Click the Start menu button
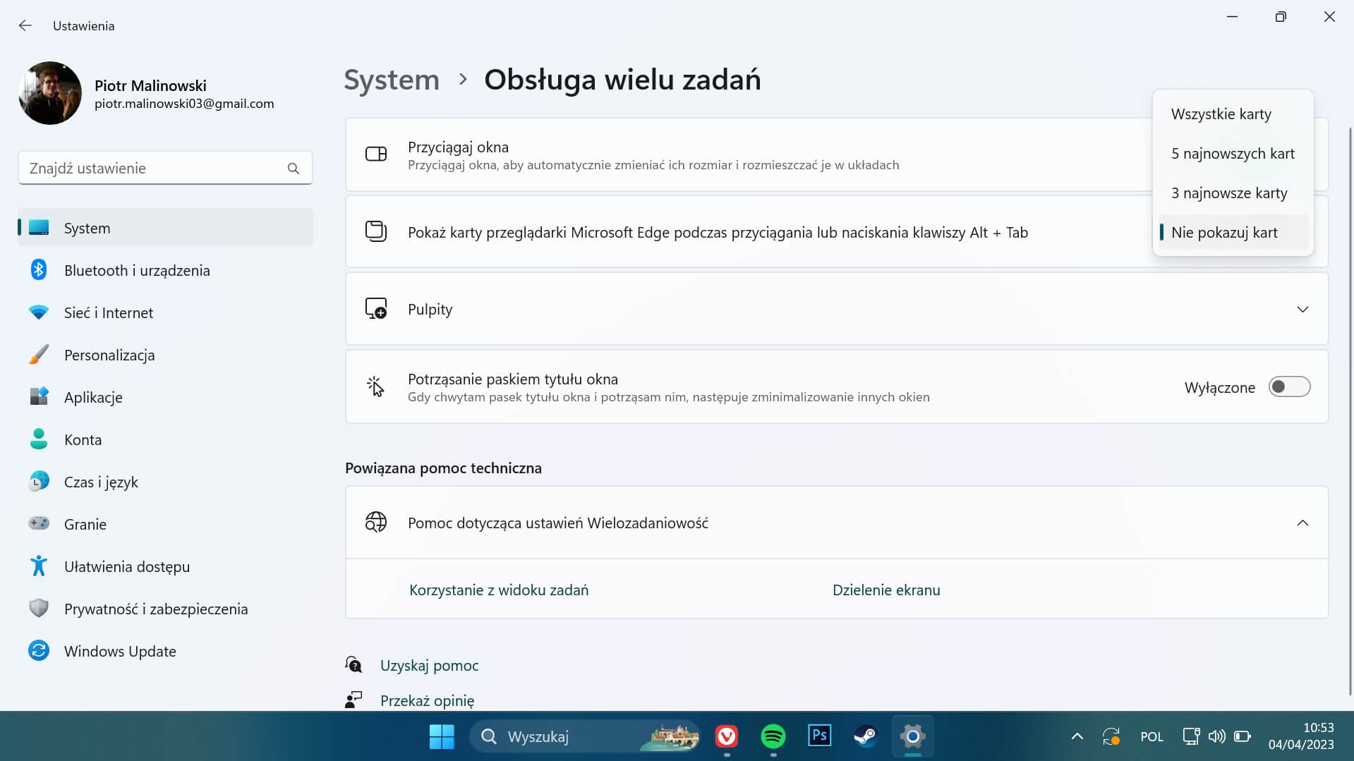This screenshot has height=761, width=1354. [x=442, y=736]
